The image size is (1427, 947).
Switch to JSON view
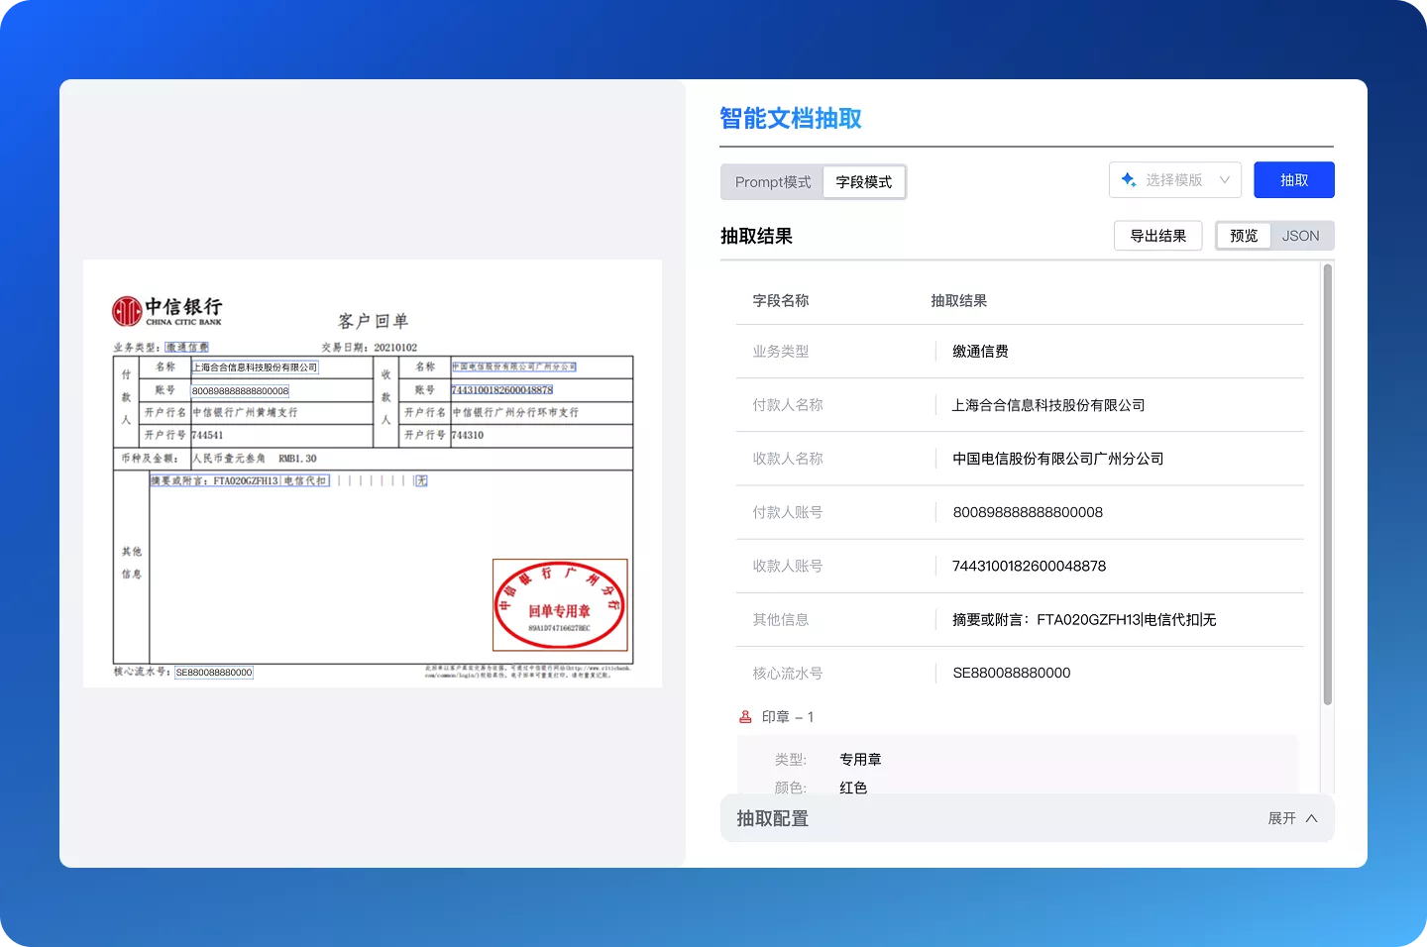[1300, 235]
